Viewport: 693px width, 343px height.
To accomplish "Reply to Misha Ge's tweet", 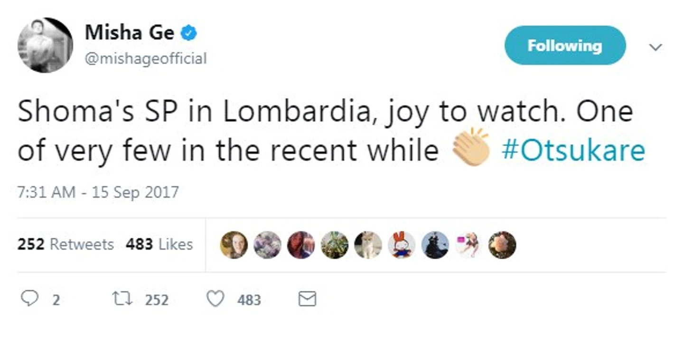I will pyautogui.click(x=29, y=298).
